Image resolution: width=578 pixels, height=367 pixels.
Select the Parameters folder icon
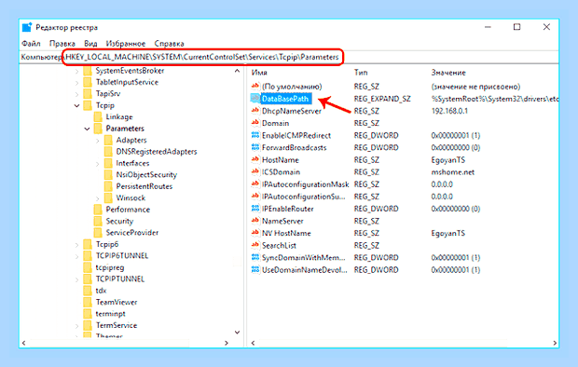click(x=98, y=129)
